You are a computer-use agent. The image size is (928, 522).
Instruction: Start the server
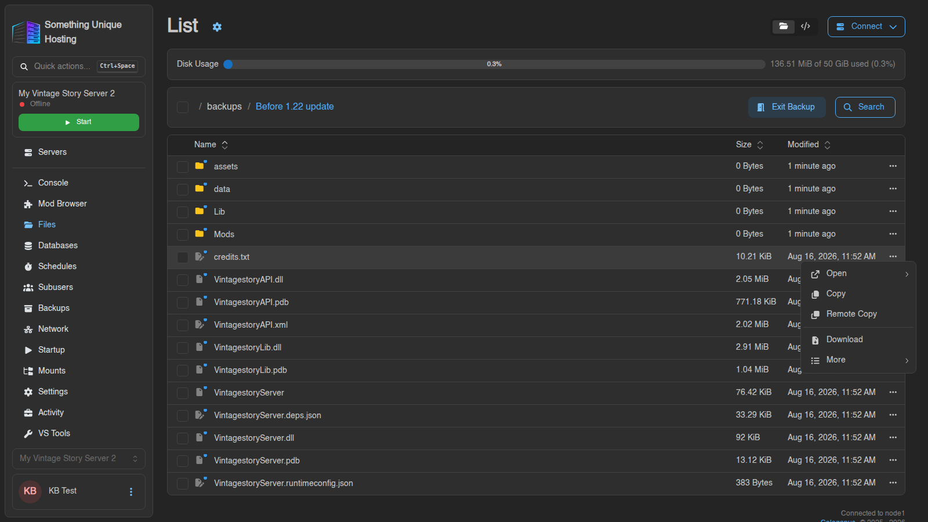coord(79,122)
